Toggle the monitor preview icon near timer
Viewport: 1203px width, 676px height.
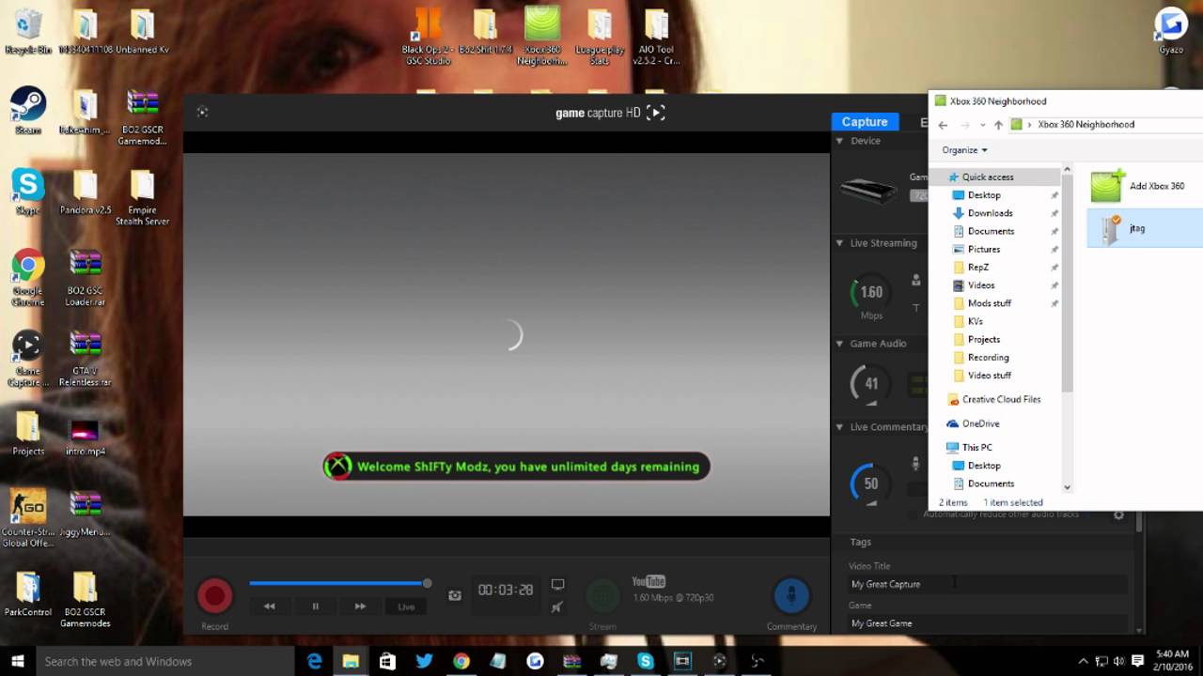(557, 585)
